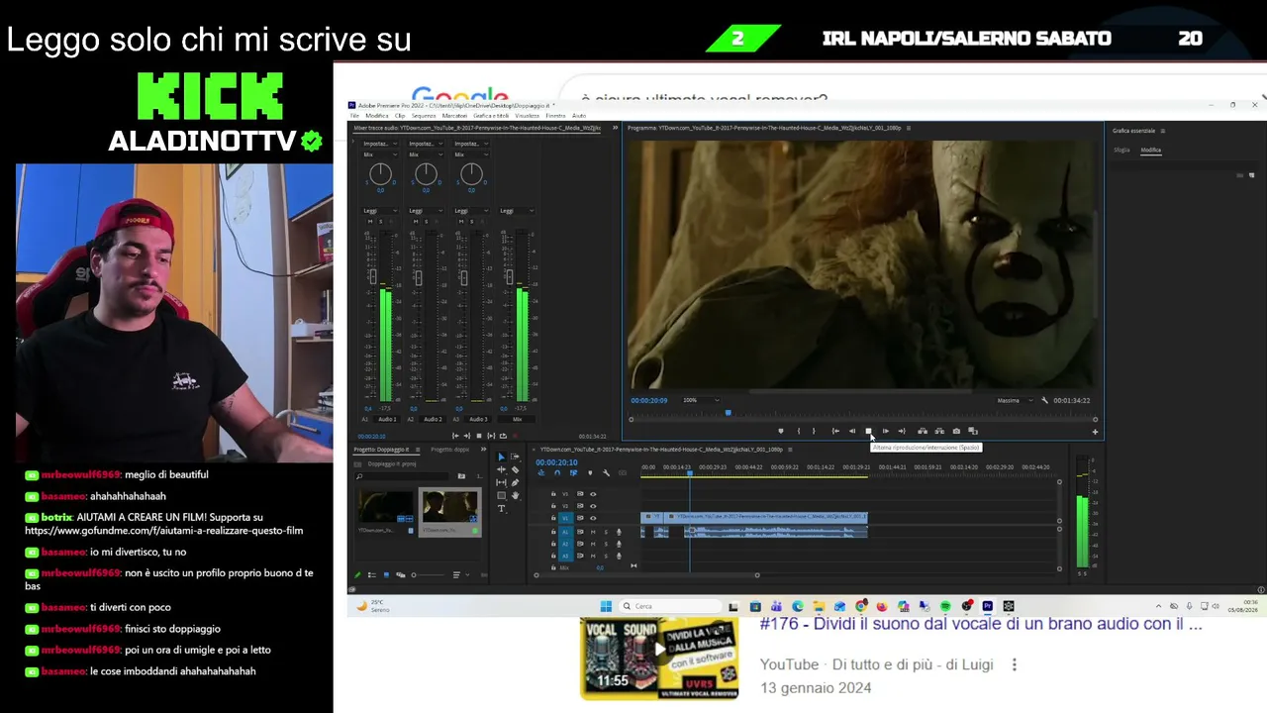Add a marker in the timeline toolbar

590,473
